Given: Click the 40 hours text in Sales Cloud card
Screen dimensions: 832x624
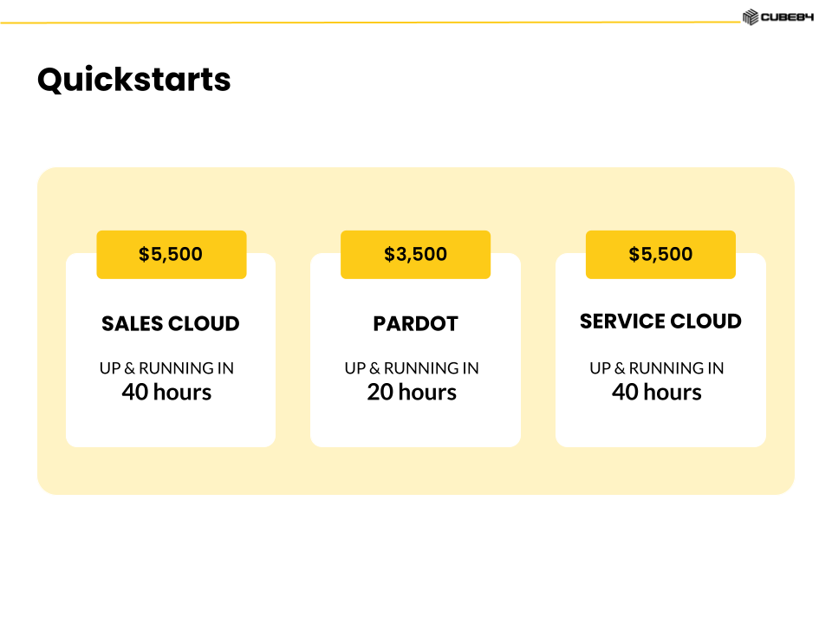Looking at the screenshot, I should tap(166, 392).
